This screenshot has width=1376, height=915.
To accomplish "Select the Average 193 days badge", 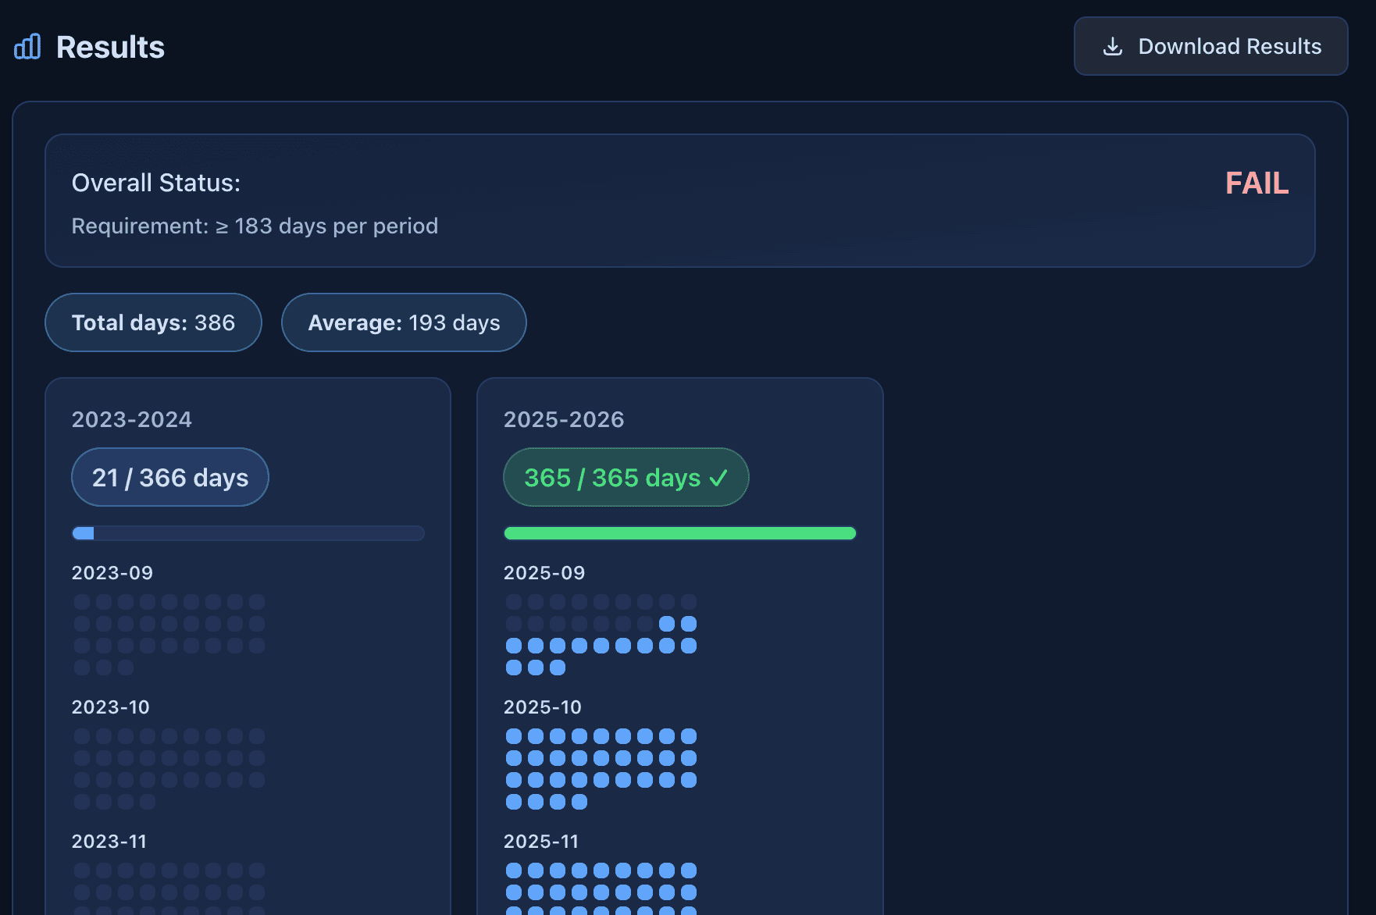I will coord(403,322).
